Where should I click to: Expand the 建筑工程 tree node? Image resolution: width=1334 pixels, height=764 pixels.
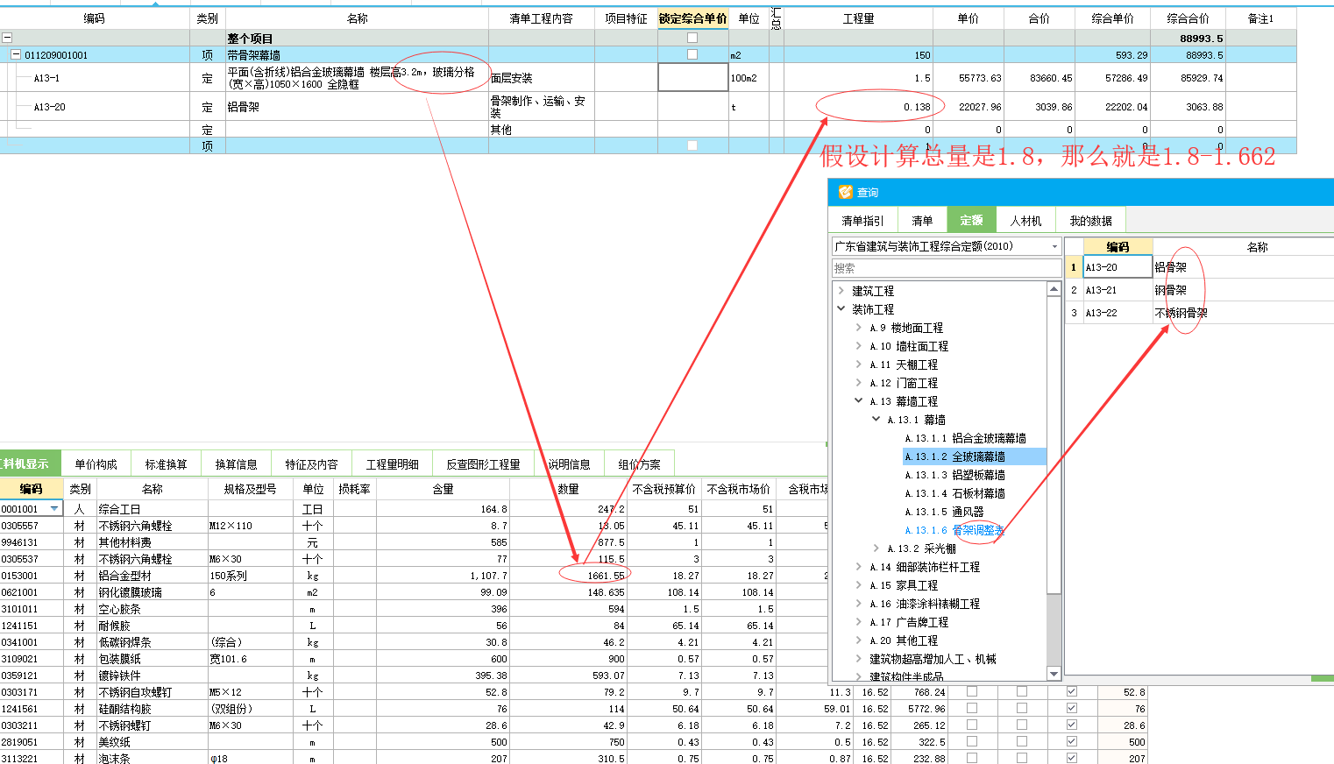pyautogui.click(x=841, y=291)
